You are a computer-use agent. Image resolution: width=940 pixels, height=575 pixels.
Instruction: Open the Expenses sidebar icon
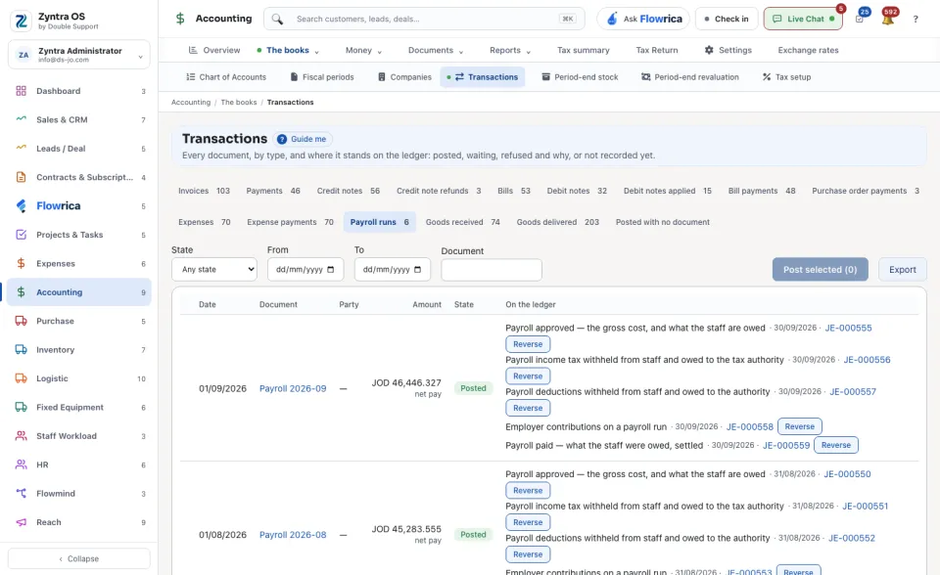[x=21, y=263]
